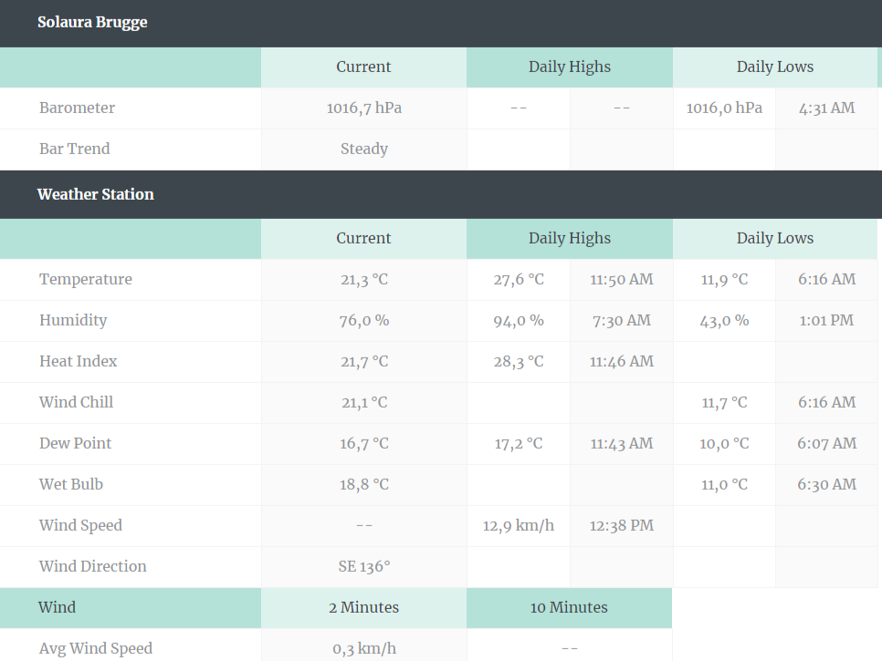Click dew point low 10,0 °C
The image size is (882, 661).
(724, 443)
